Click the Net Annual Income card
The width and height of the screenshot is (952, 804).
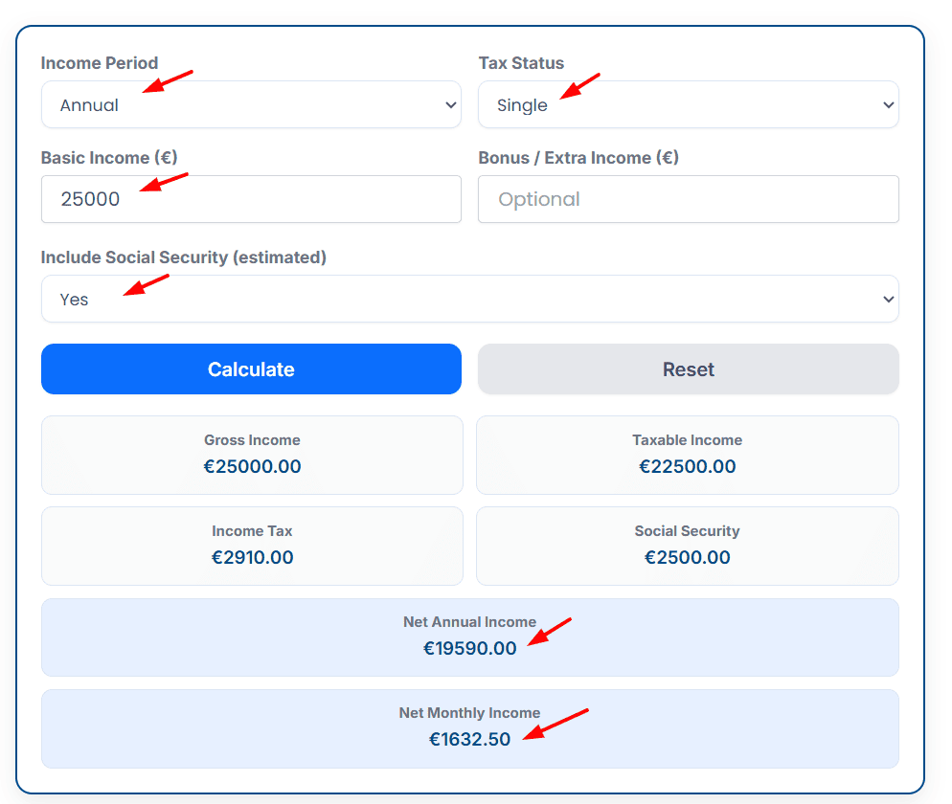tap(469, 636)
